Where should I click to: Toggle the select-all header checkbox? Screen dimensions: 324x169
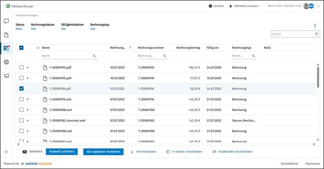[x=21, y=48]
